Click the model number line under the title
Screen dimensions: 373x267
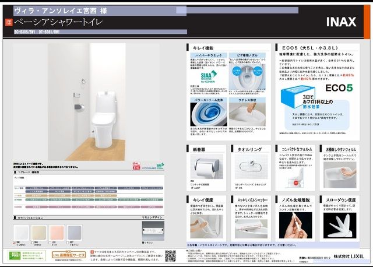[37, 32]
